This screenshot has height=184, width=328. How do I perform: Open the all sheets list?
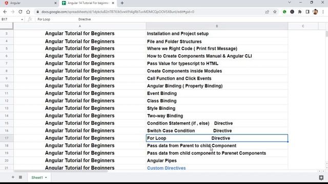(20, 177)
